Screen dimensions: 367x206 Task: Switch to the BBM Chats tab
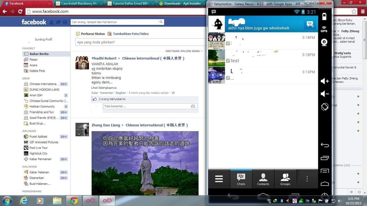click(x=241, y=179)
